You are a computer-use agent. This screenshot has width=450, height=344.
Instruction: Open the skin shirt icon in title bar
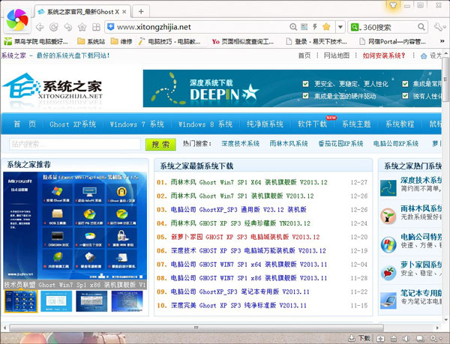393,5
